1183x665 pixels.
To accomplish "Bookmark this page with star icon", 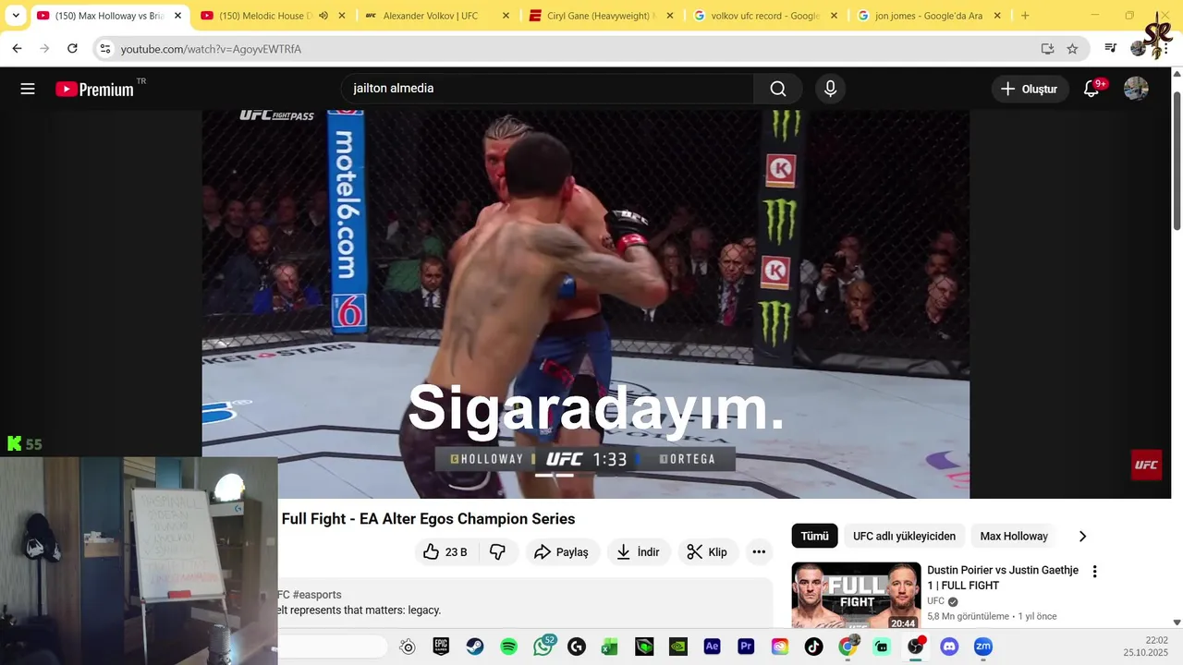I will point(1072,49).
